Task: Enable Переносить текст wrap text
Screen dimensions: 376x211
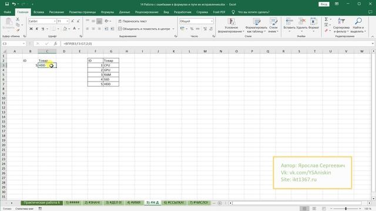Action: coord(132,21)
